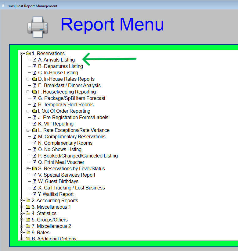
Task: Click the document icon for Arrivals Listing
Action: tap(34, 60)
